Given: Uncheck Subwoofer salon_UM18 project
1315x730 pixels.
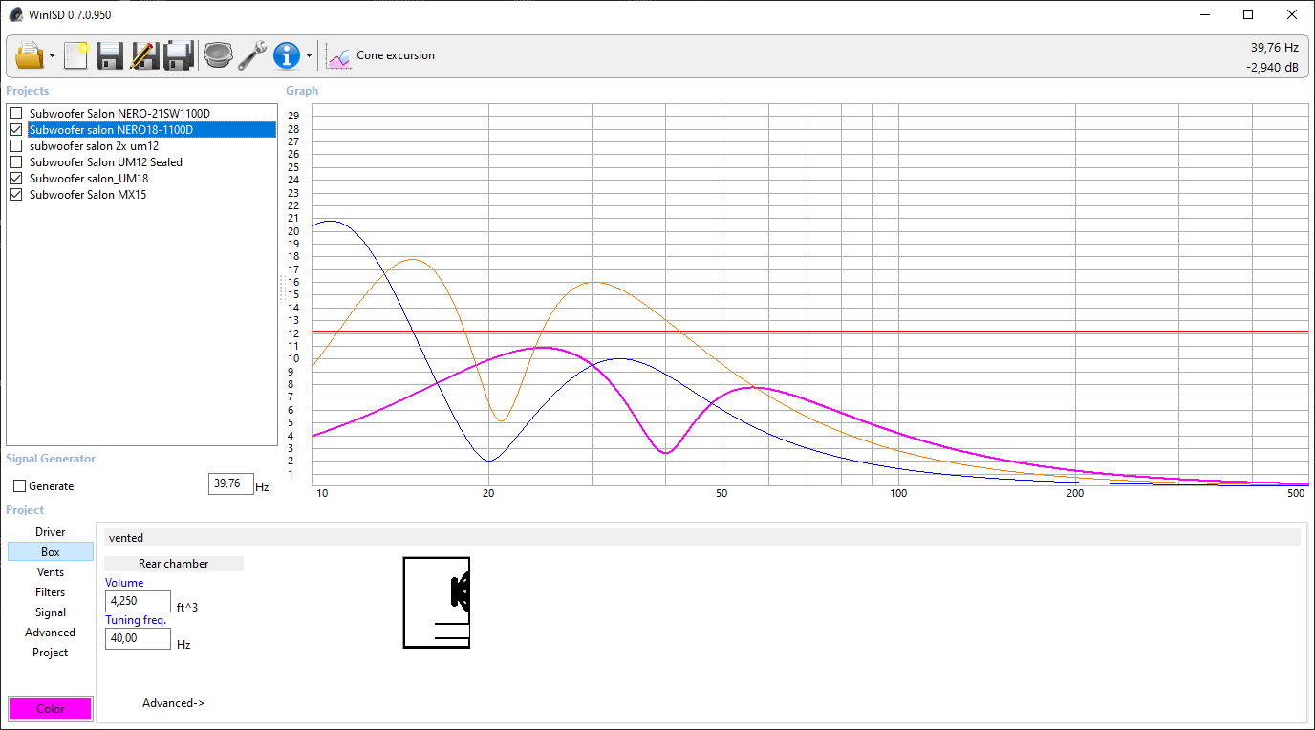Looking at the screenshot, I should 15,179.
